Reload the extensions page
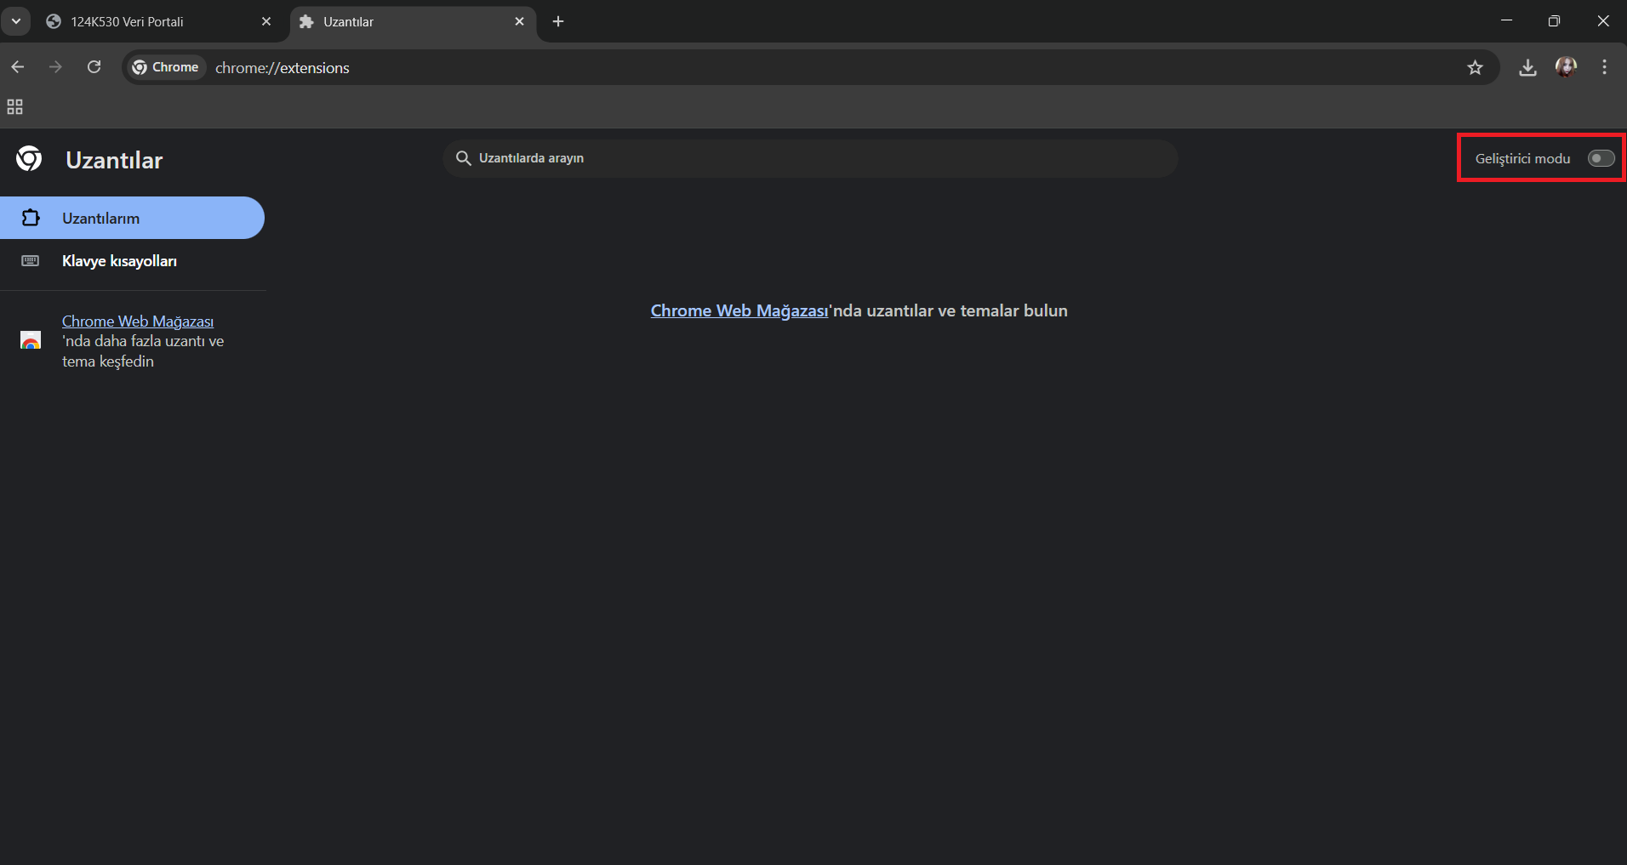Screen dimensions: 1627x865 [94, 67]
